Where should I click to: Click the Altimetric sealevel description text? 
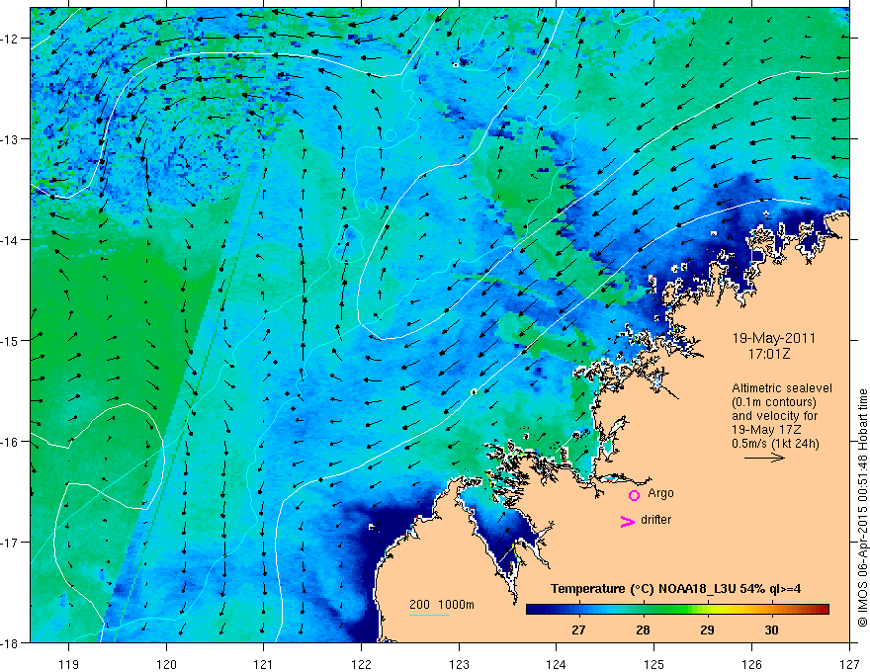coord(782,416)
